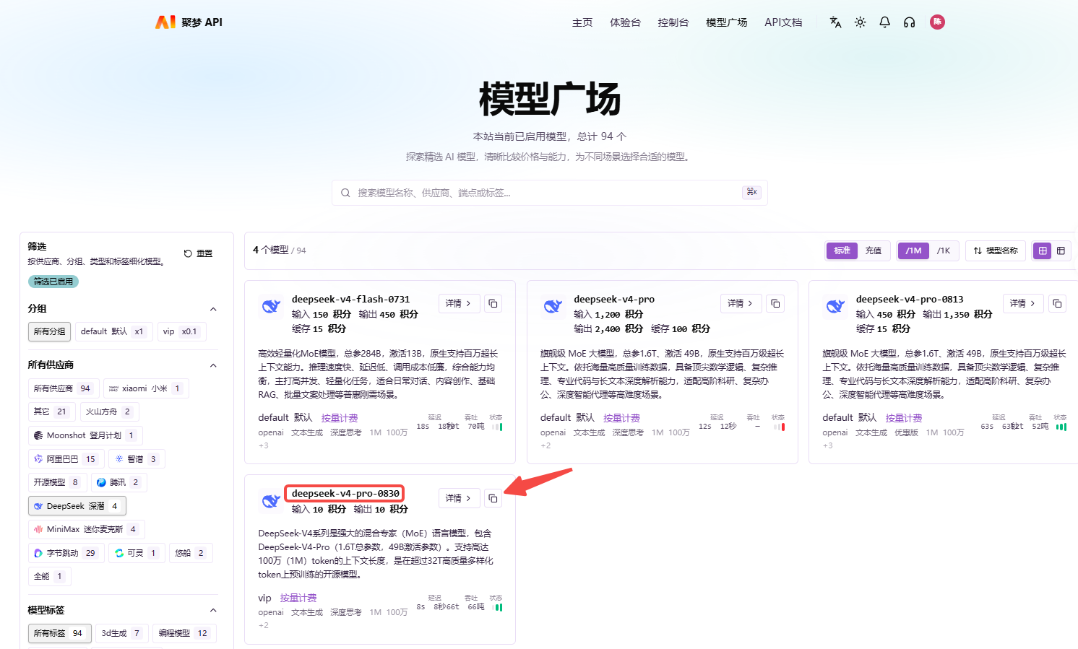Filter by 阿里巴巴 vendor
1078x649 pixels.
tap(66, 458)
